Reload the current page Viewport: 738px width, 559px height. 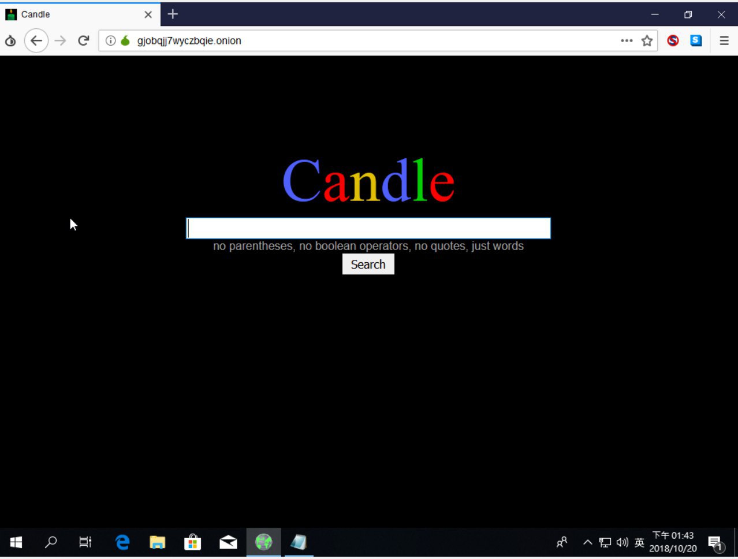pyautogui.click(x=84, y=40)
